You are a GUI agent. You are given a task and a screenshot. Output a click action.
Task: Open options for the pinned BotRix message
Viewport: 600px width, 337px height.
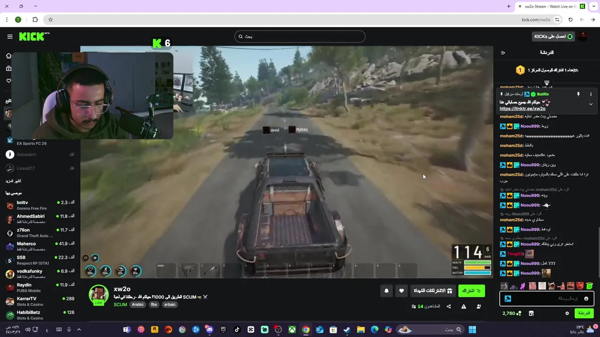pos(591,94)
